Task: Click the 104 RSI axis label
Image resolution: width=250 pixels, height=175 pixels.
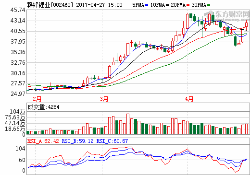Action: 20,149
